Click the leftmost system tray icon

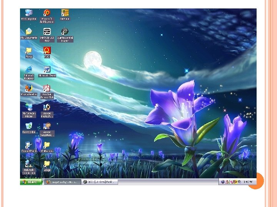[223, 182]
